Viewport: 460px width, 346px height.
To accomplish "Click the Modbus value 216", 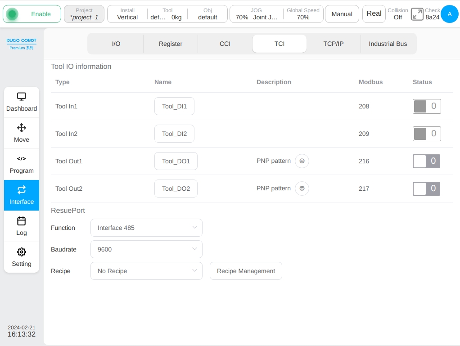I will [x=364, y=161].
